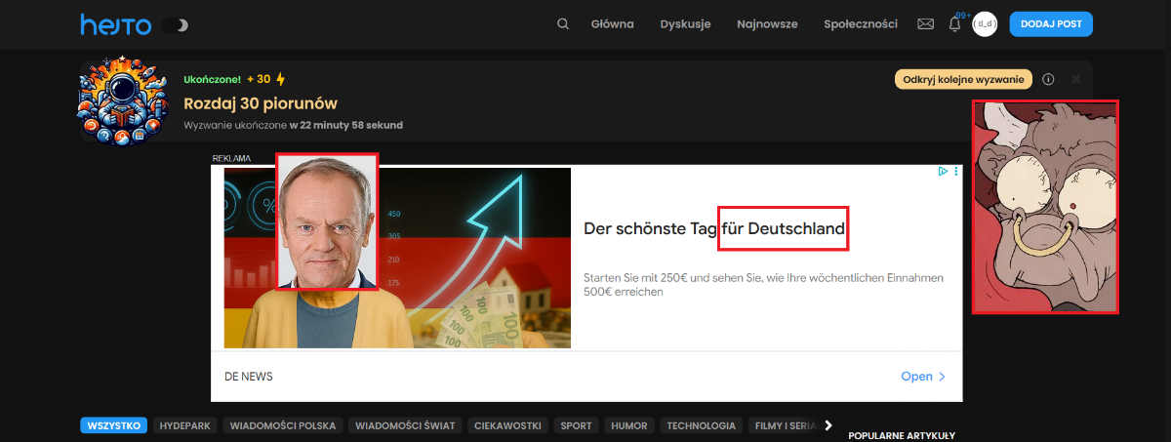Click Odkryj kolejne wyzwanie button

963,79
